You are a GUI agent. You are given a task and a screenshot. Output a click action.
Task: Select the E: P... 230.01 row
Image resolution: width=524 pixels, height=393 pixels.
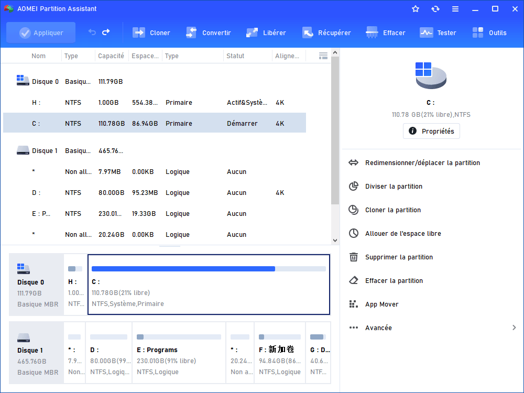tap(155, 214)
